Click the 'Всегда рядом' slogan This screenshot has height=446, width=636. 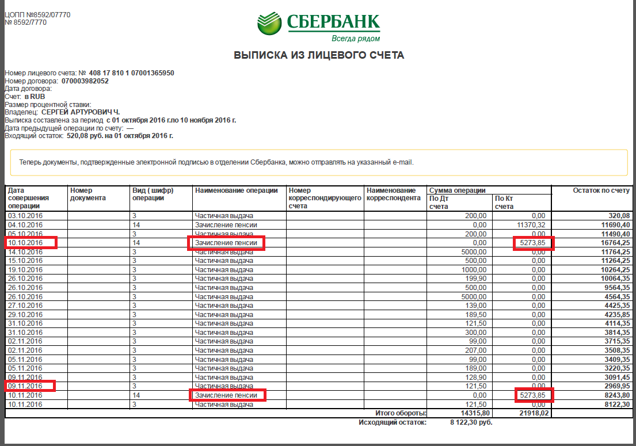355,39
